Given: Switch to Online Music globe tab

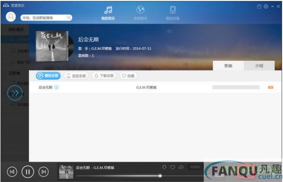Looking at the screenshot, I should [141, 13].
